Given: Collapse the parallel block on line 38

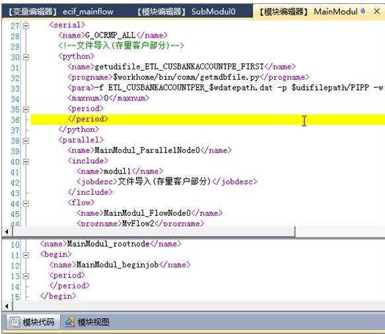Looking at the screenshot, I should click(26, 141).
